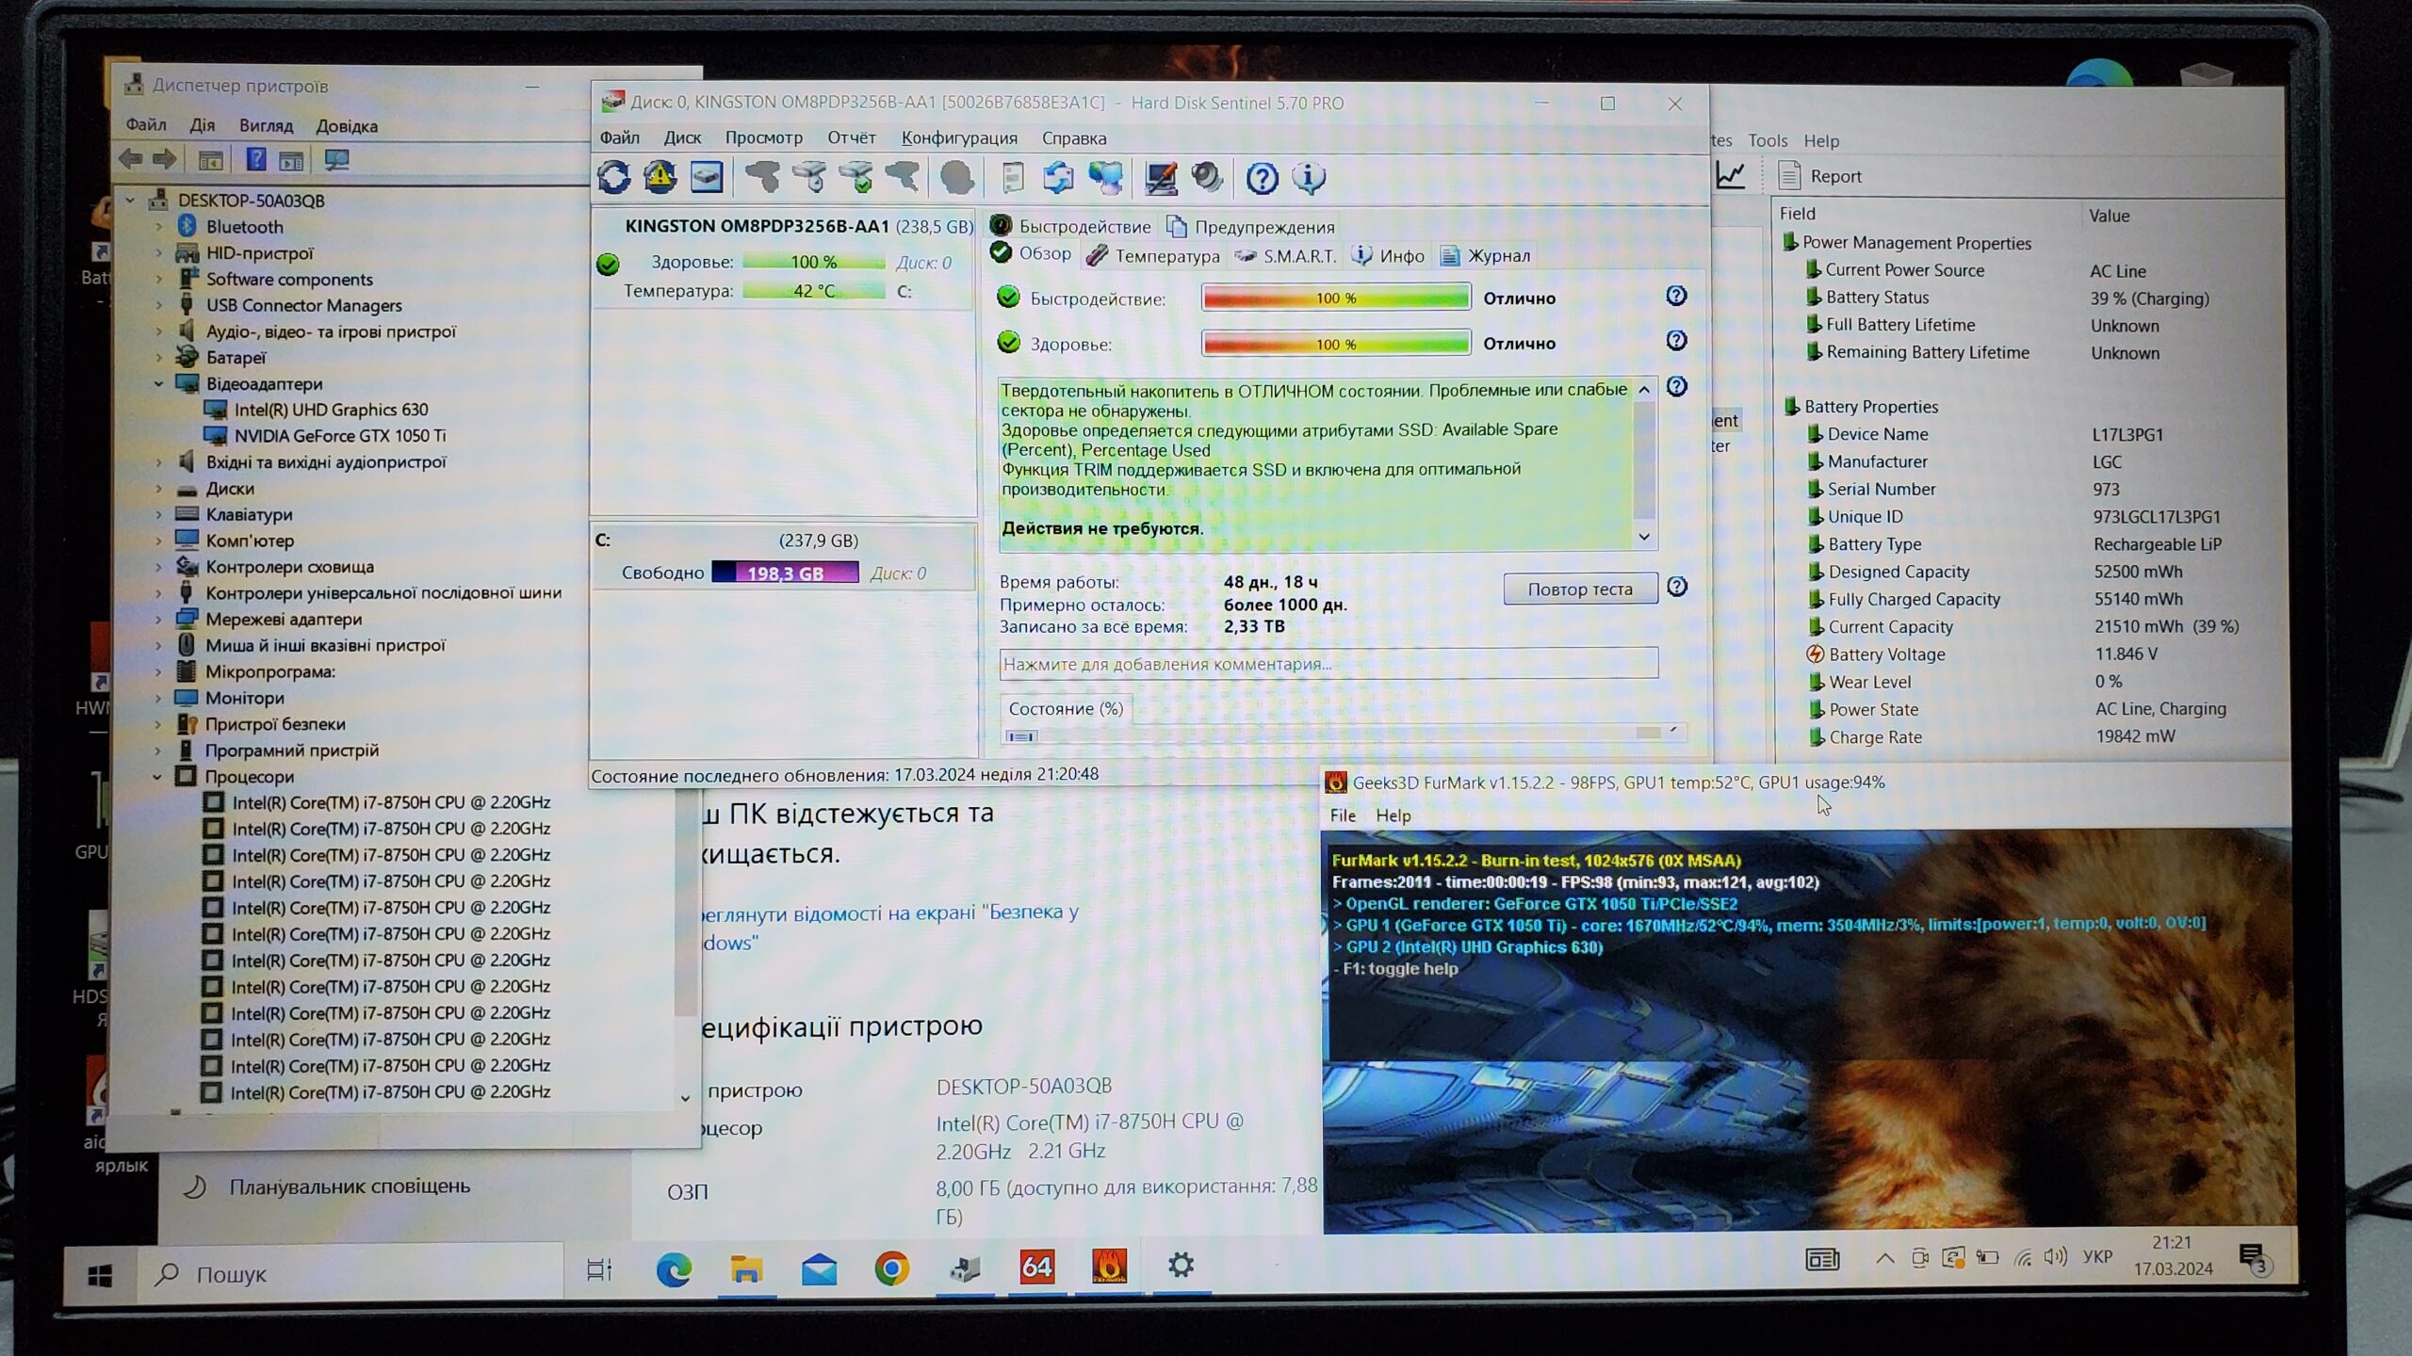Click the yellow warning alert toolbar icon
This screenshot has height=1356, width=2412.
660,177
